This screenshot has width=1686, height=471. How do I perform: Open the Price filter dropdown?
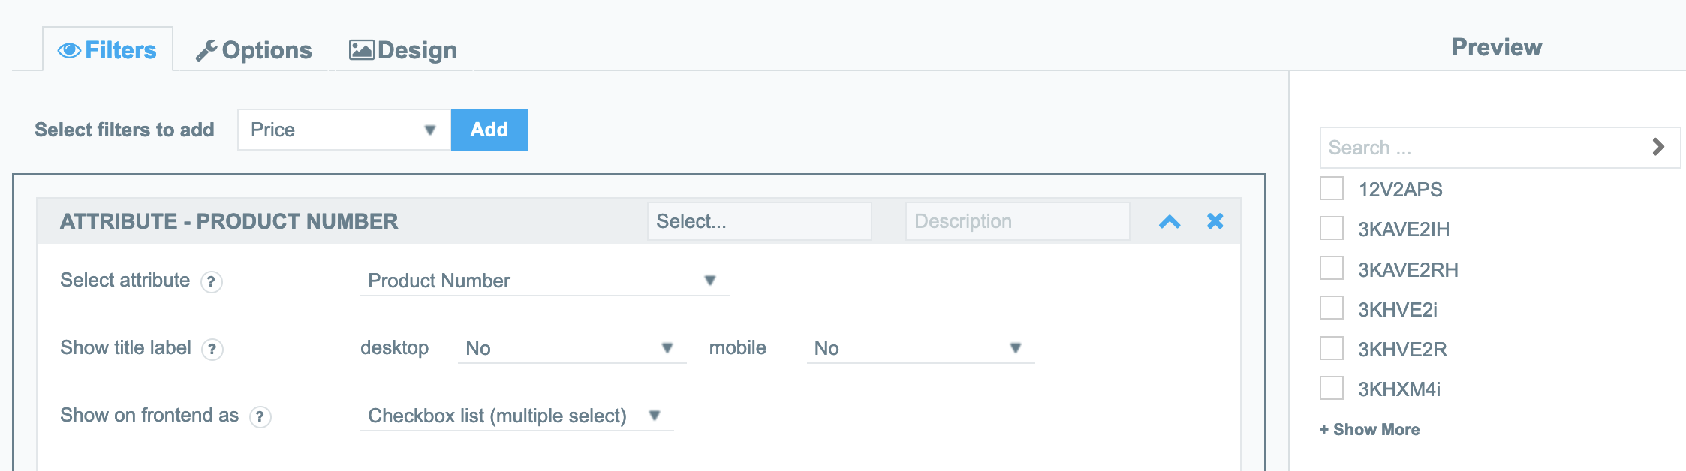344,130
